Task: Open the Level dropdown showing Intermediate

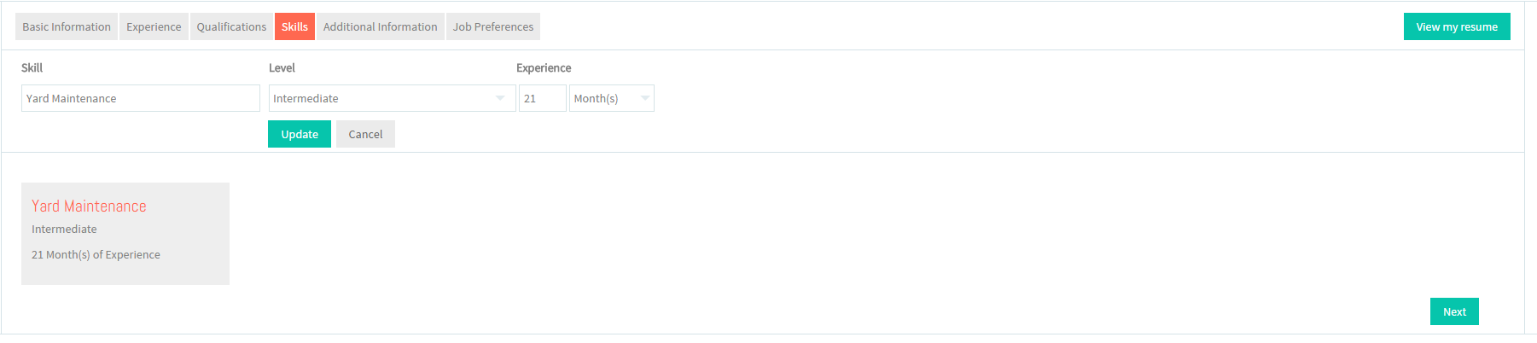Action: 392,98
